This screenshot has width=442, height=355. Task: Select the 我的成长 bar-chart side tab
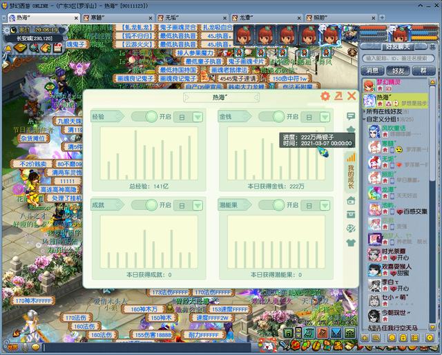click(351, 172)
